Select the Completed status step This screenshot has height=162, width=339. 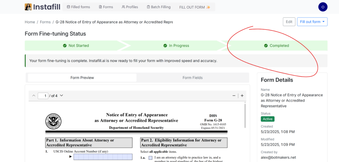(x=276, y=46)
